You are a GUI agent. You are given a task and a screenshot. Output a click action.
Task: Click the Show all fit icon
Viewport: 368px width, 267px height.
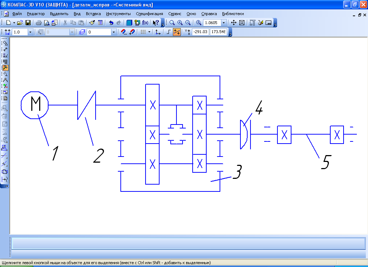click(x=242, y=23)
